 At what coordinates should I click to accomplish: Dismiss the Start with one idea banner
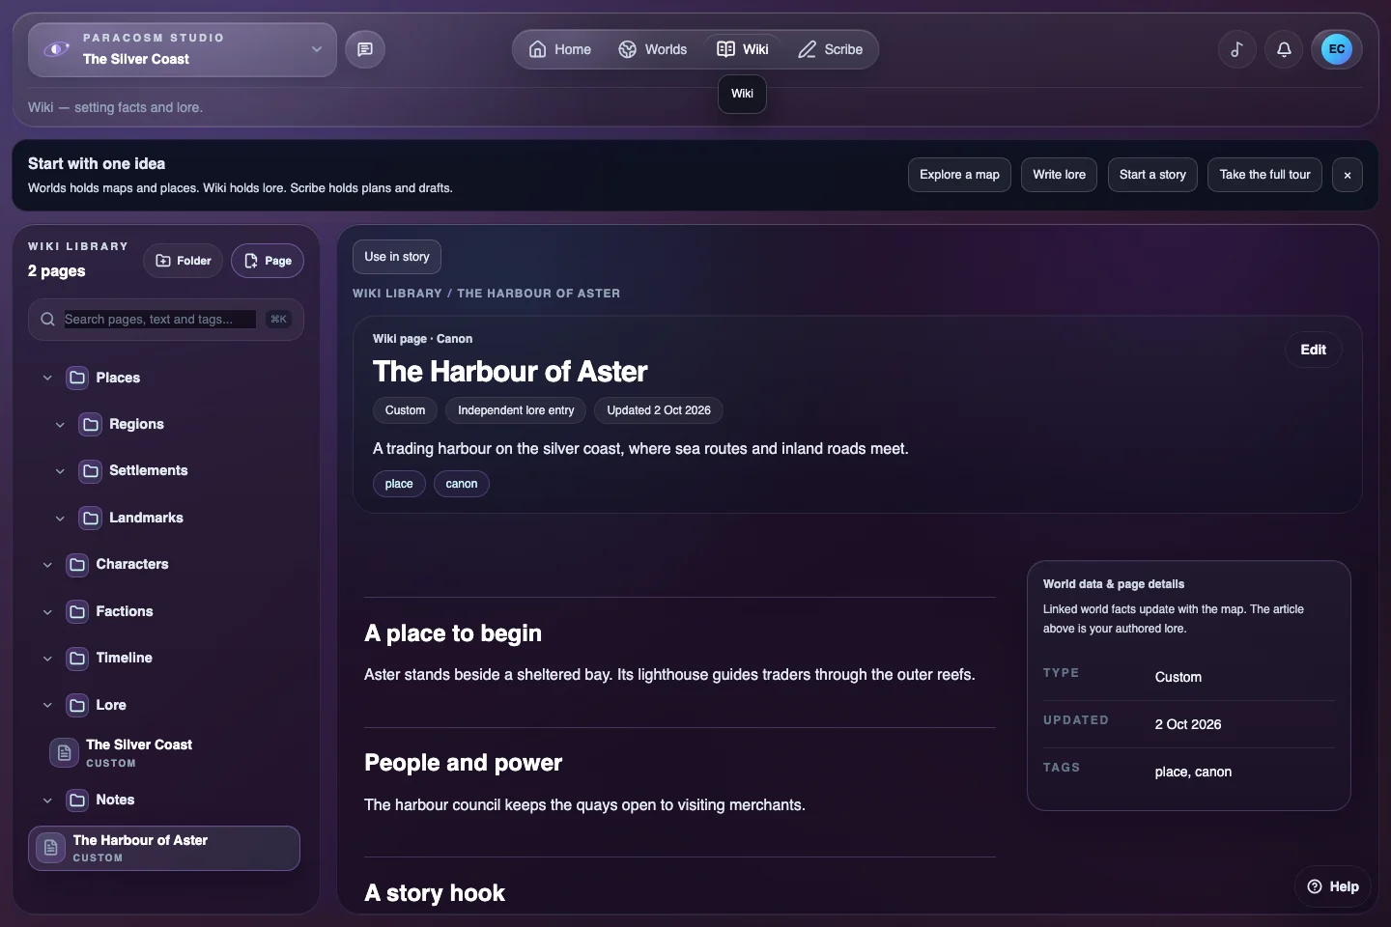coord(1348,175)
